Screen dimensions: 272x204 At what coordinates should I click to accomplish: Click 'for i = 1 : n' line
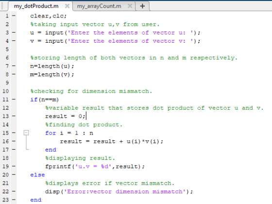[x=69, y=133]
